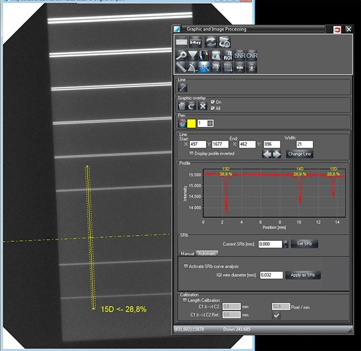The height and width of the screenshot is (351, 361).
Task: Open the Current SRb dropdown arrow
Action: [285, 244]
